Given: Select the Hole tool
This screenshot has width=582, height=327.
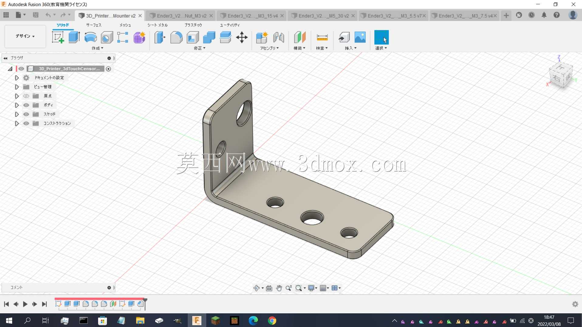Looking at the screenshot, I should click(x=107, y=37).
